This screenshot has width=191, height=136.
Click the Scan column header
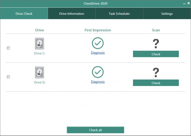pos(156,30)
